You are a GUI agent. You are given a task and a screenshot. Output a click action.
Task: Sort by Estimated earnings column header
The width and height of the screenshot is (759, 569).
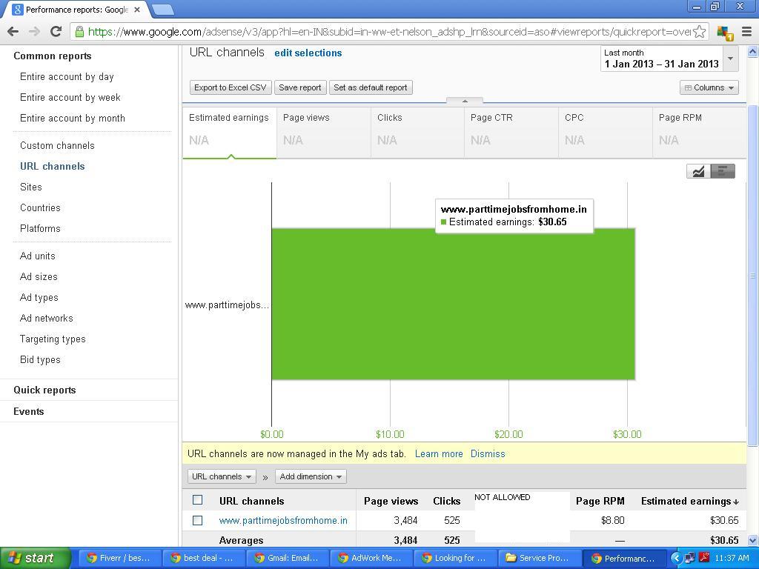[x=690, y=501]
